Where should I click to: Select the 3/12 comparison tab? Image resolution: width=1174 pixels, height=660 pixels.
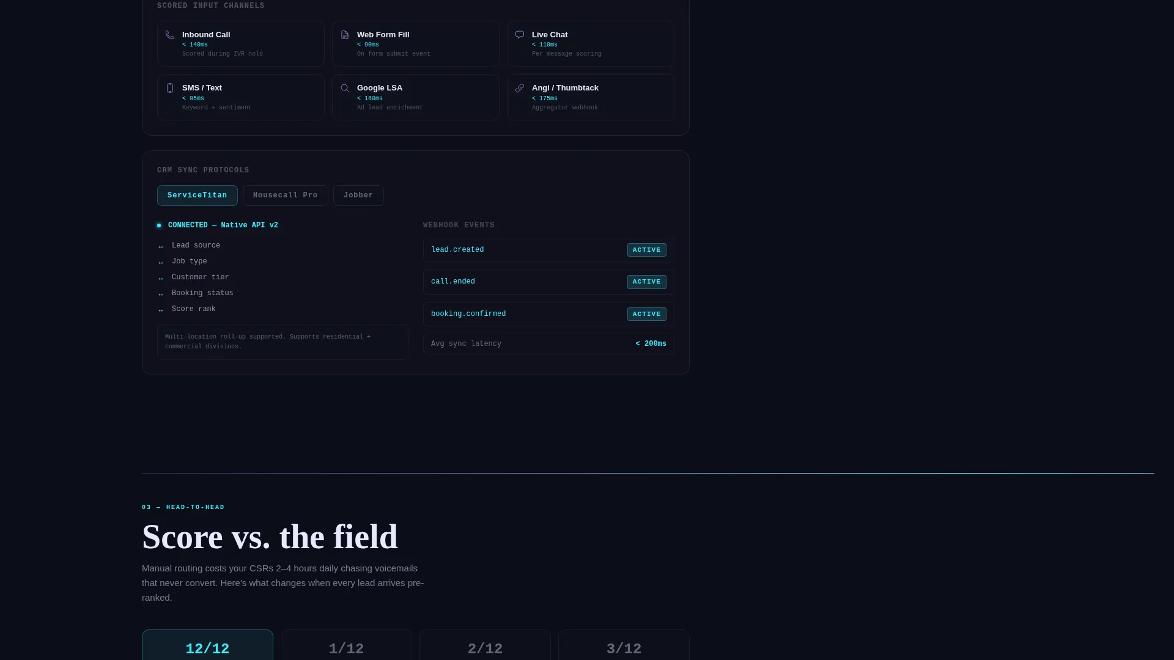624,645
